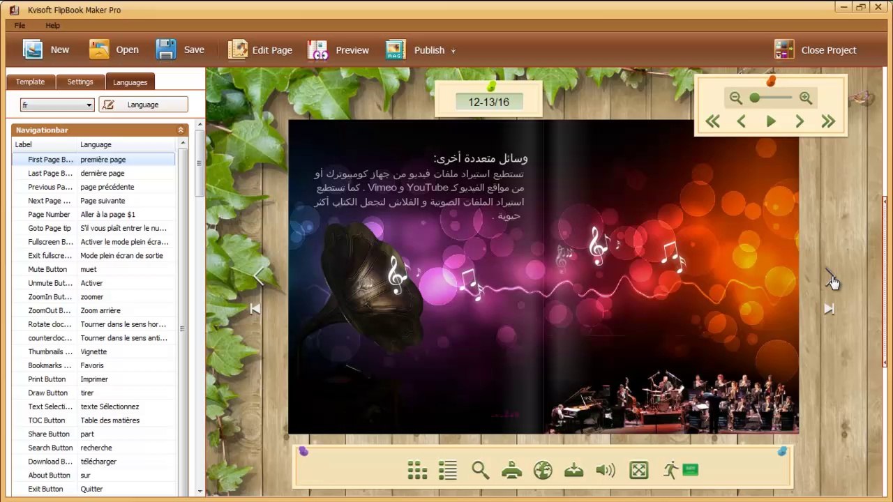Open the Help menu
Viewport: 893px width, 502px height.
coord(53,25)
